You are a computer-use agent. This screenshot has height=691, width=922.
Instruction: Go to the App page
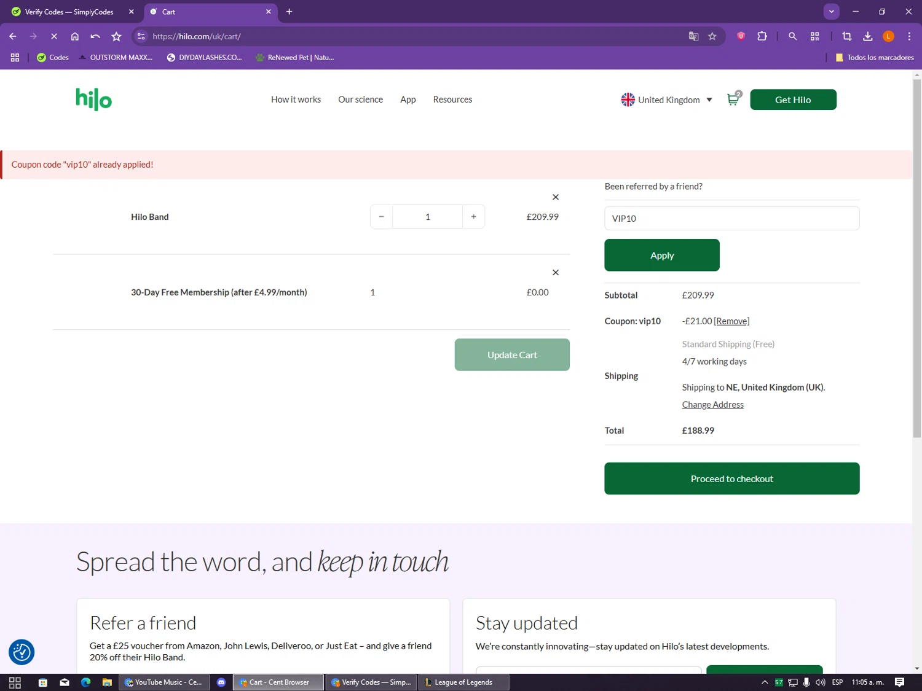[408, 100]
